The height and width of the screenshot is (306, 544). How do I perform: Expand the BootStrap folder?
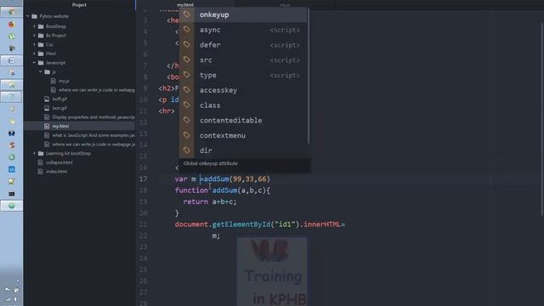(34, 26)
